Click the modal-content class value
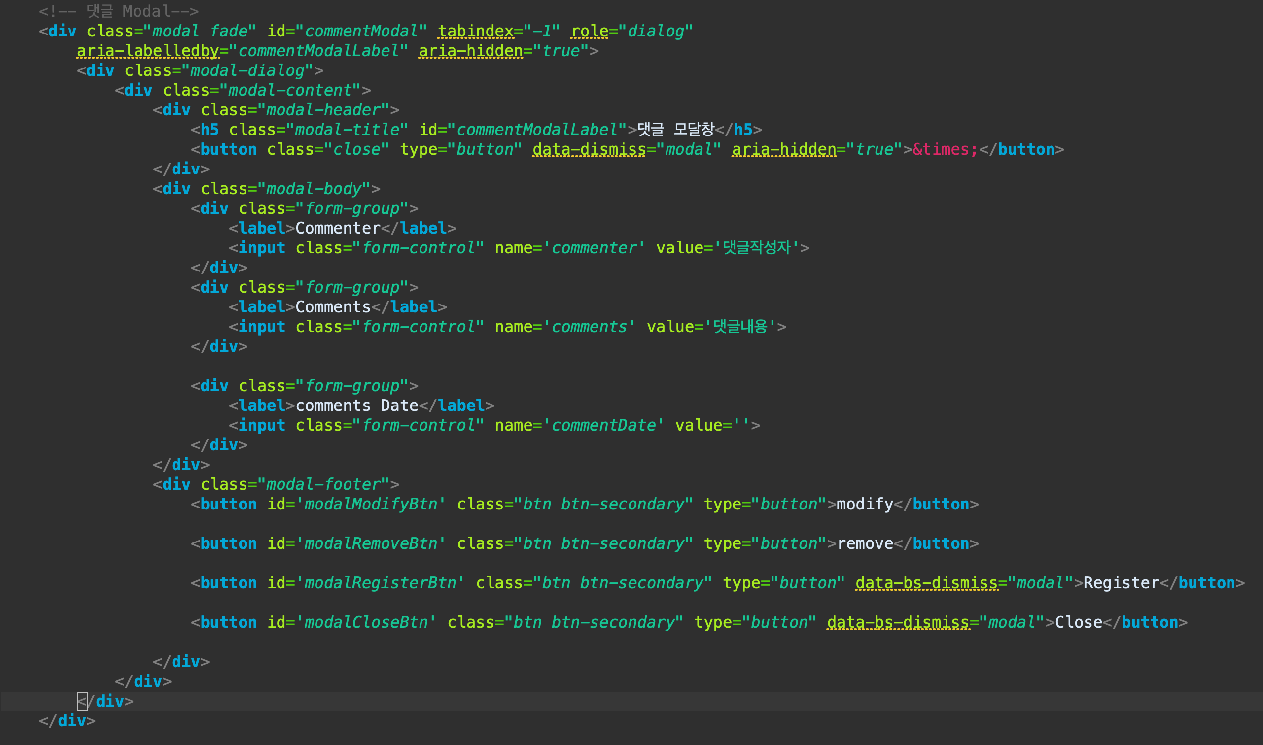 tap(290, 90)
